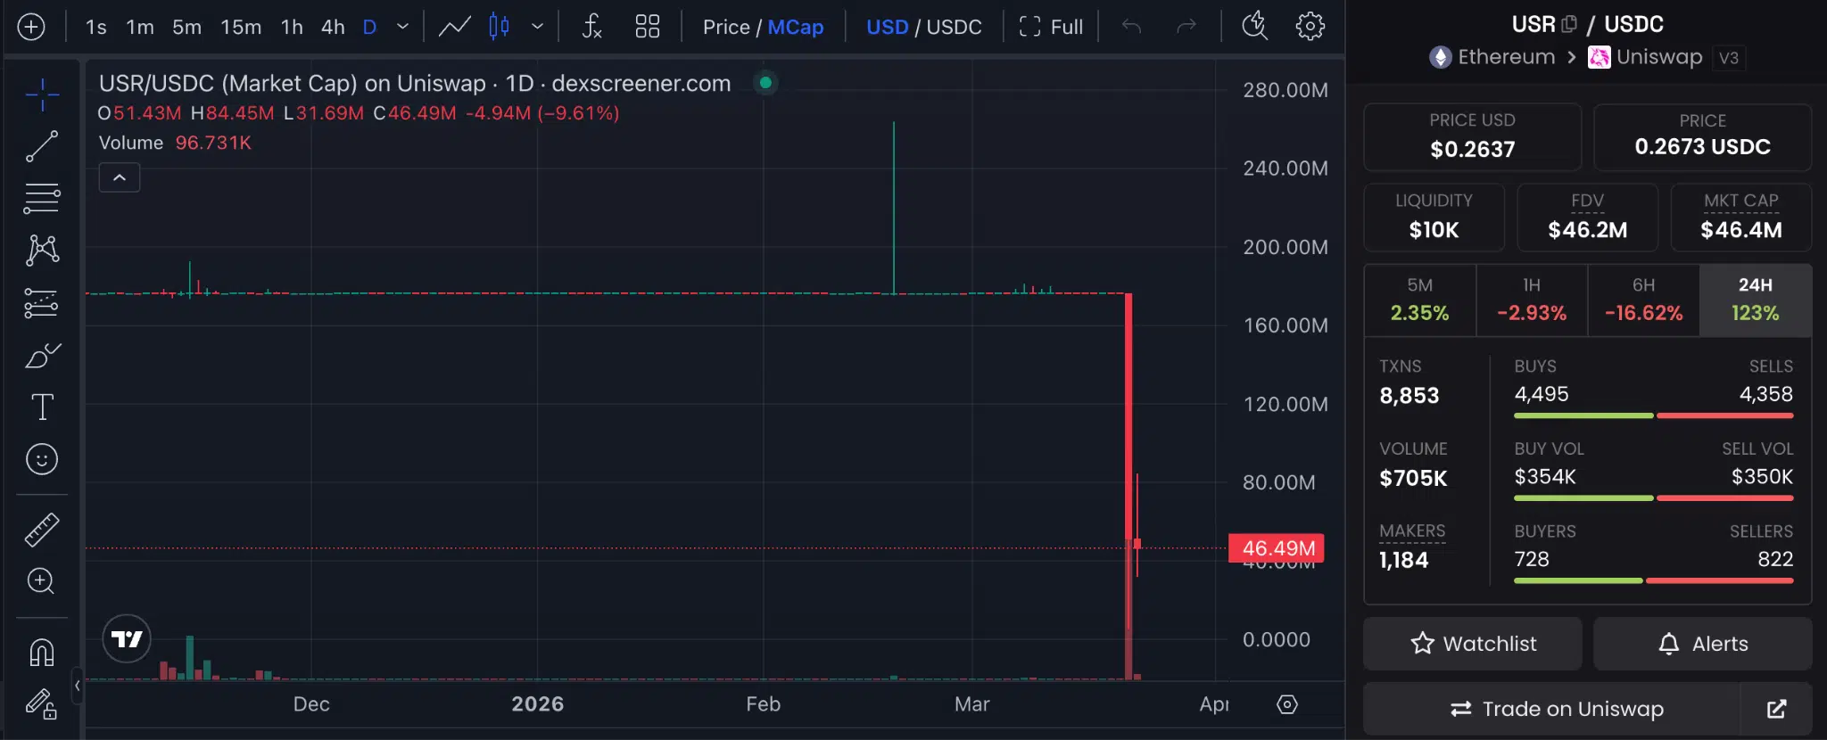Switch to the 1H stats tab
The height and width of the screenshot is (740, 1827).
1531,300
